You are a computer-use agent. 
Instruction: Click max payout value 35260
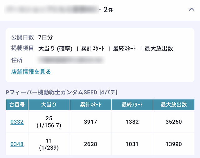click(174, 122)
